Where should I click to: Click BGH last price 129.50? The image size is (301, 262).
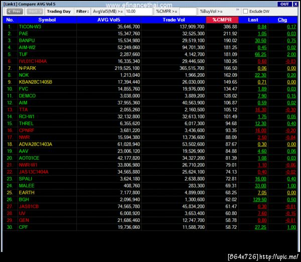click(x=260, y=200)
